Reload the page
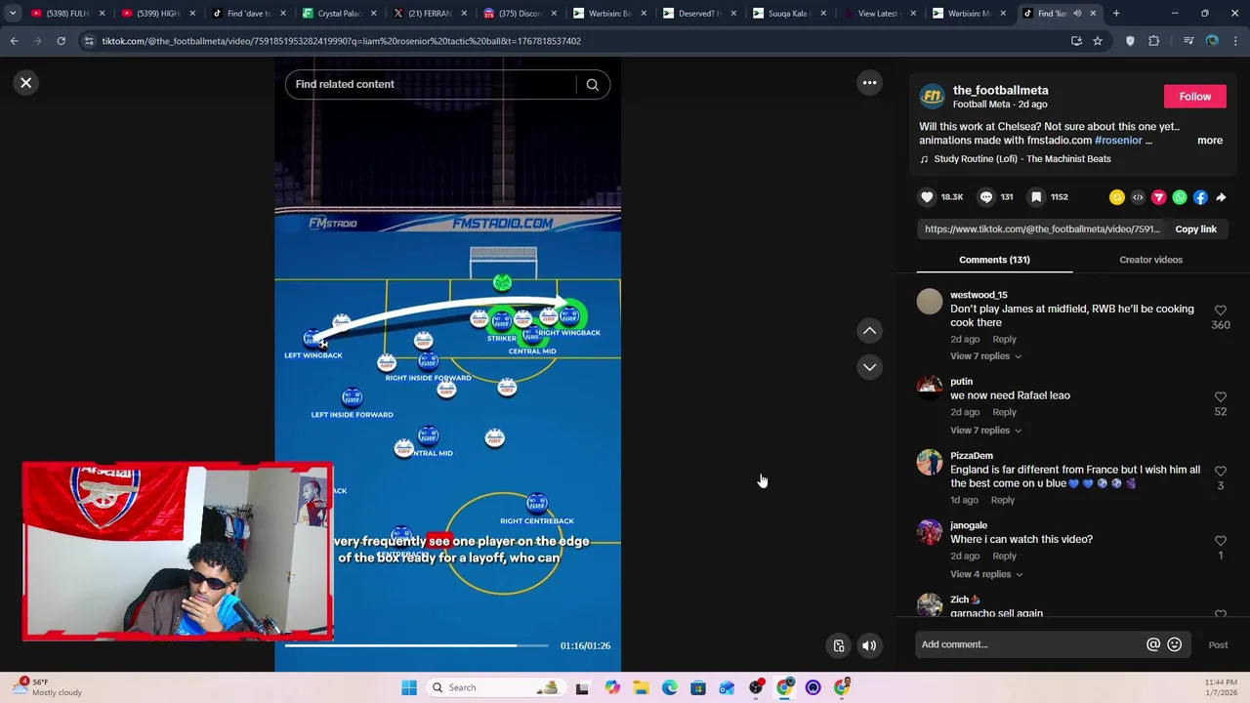 click(61, 41)
